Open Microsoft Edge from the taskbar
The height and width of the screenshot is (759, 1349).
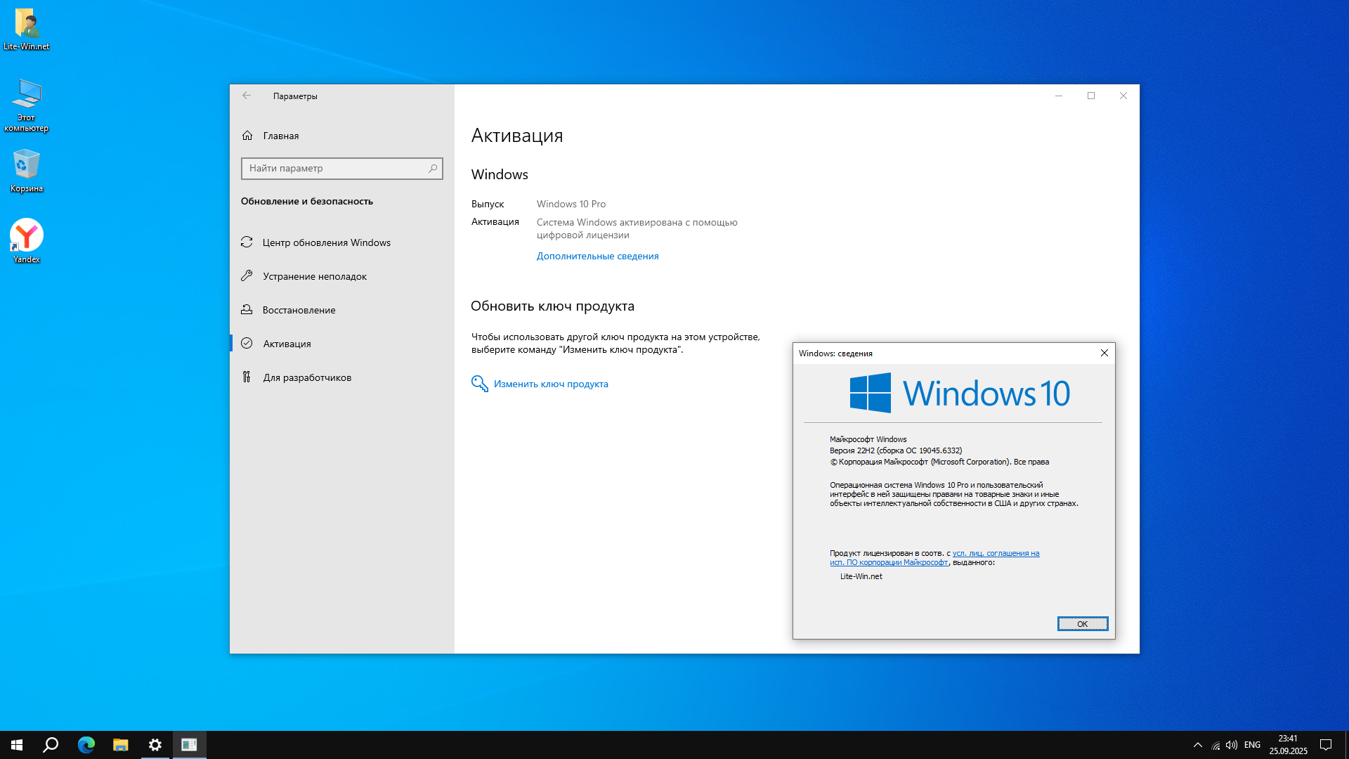point(86,745)
